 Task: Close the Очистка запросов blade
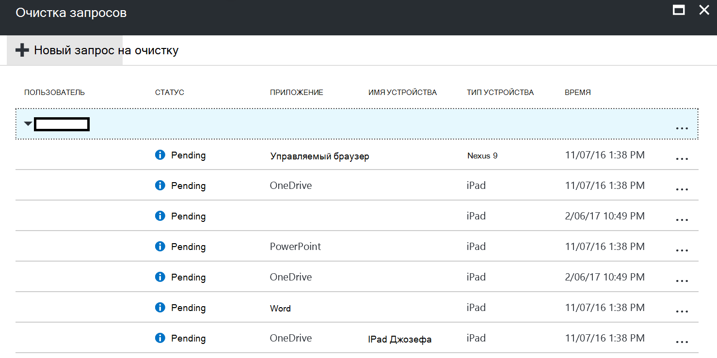point(704,10)
